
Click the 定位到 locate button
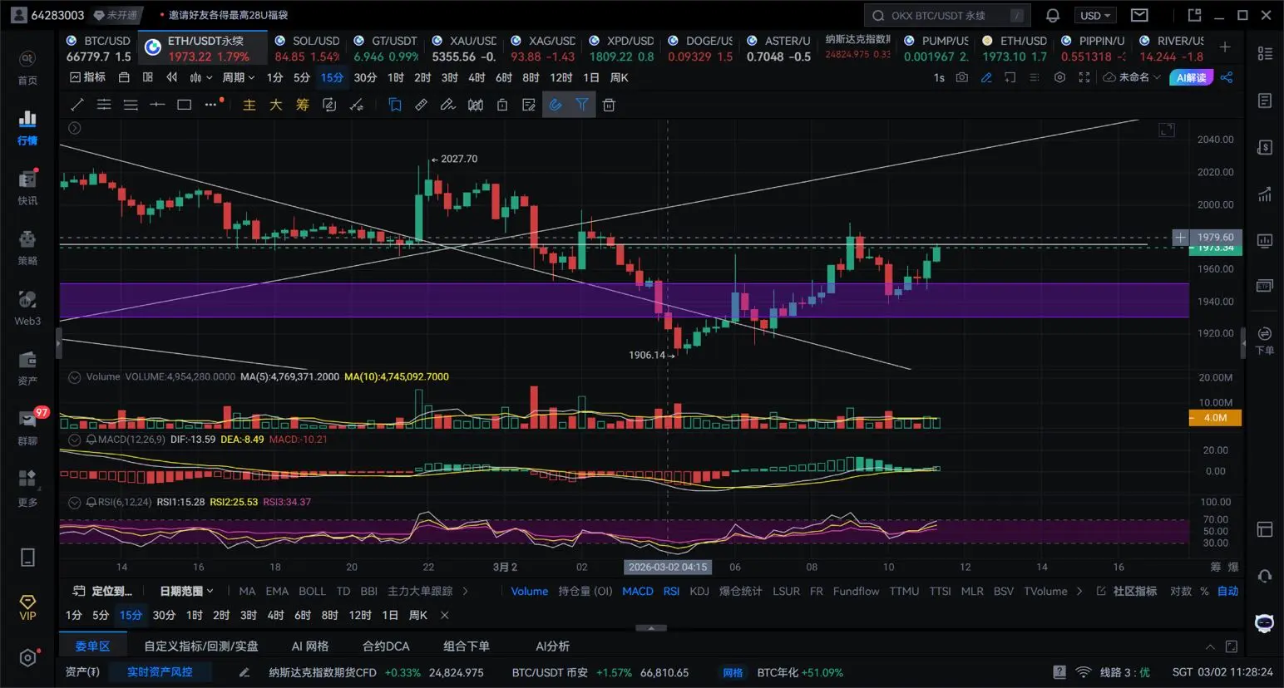pos(102,591)
